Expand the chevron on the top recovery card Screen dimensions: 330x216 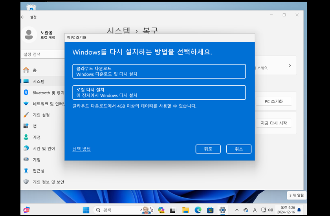coord(290,66)
